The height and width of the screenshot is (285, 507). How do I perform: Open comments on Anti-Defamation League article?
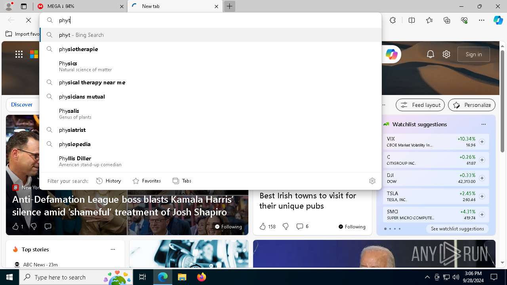click(48, 226)
